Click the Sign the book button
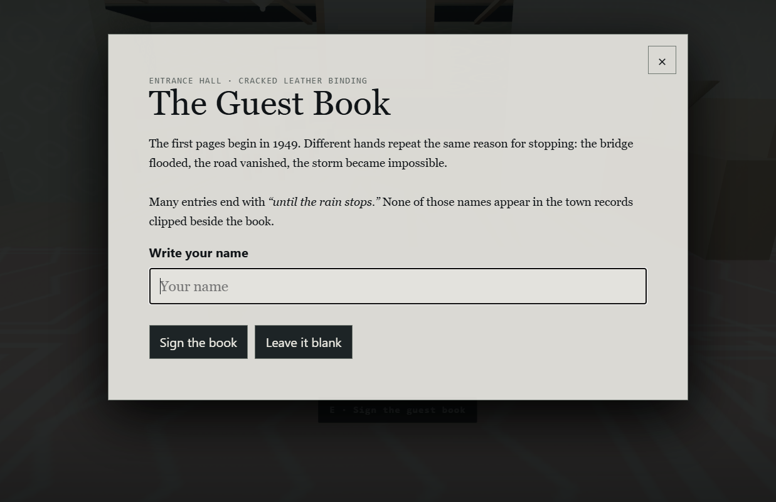 pos(198,342)
